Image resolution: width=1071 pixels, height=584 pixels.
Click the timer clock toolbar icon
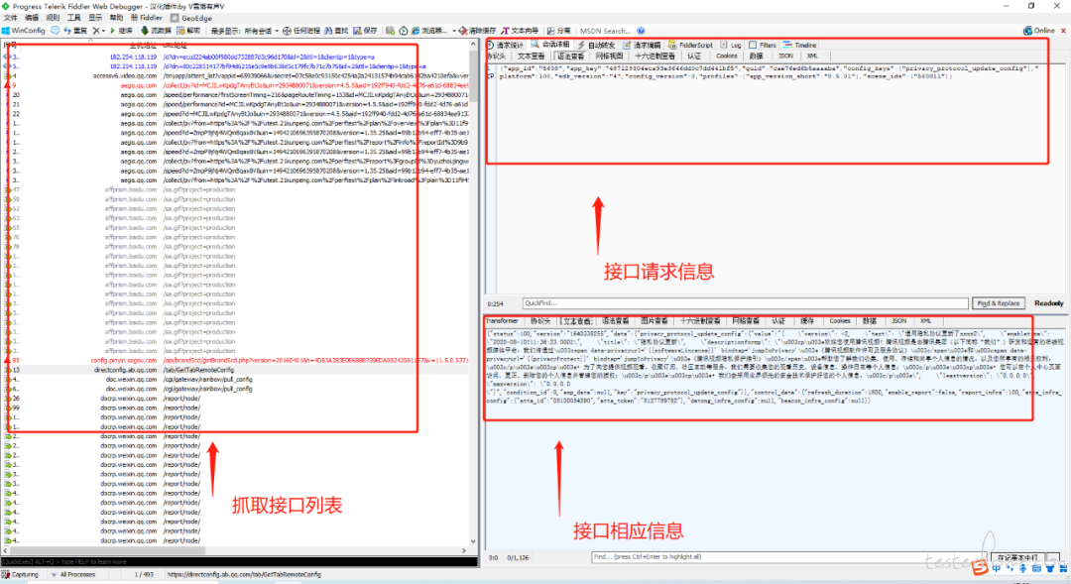403,31
